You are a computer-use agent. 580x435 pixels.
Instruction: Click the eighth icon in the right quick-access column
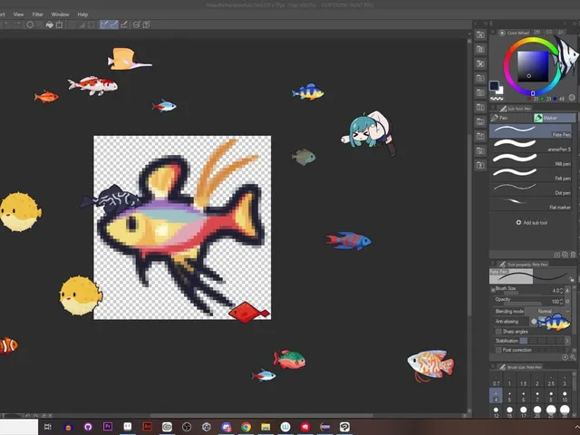[x=480, y=136]
